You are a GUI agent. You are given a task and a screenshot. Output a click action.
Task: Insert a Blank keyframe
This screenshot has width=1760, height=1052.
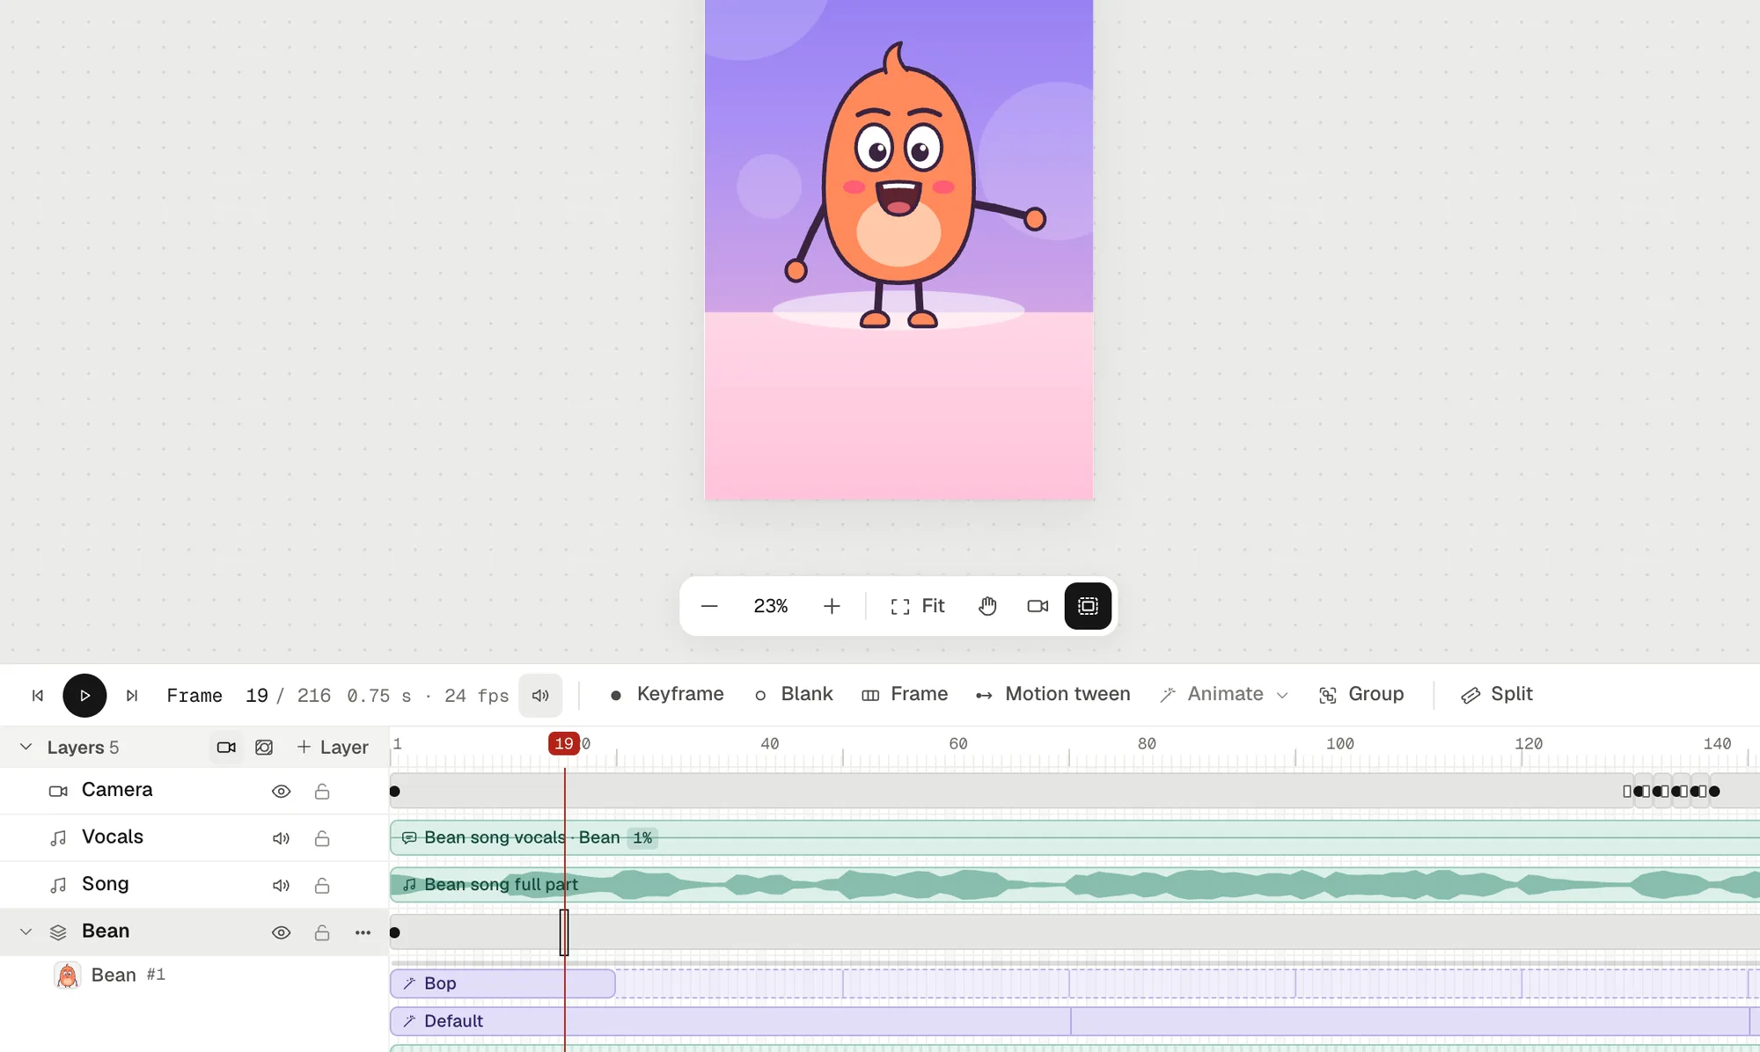794,694
